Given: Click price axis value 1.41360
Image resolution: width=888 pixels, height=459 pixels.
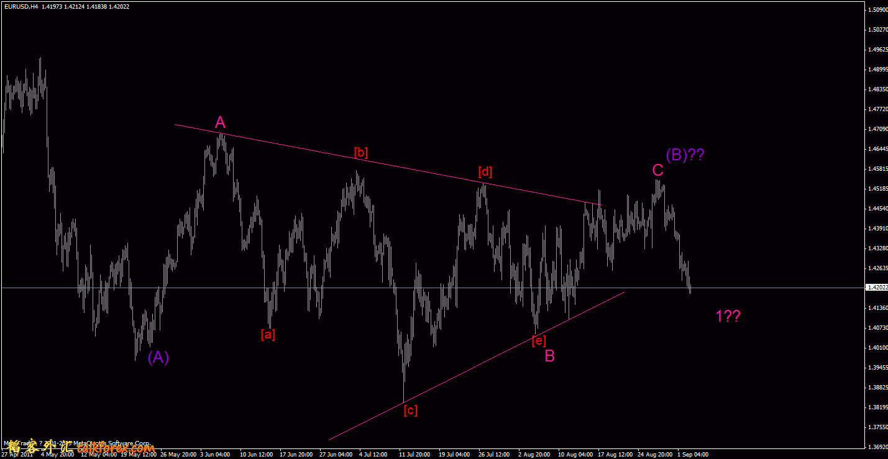Looking at the screenshot, I should pos(877,308).
